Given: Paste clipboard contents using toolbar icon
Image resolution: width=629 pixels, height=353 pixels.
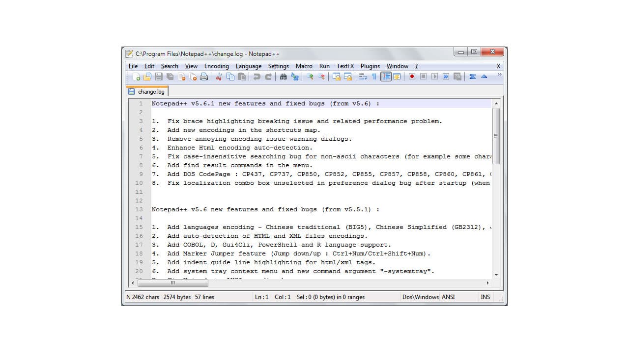Looking at the screenshot, I should pos(240,76).
